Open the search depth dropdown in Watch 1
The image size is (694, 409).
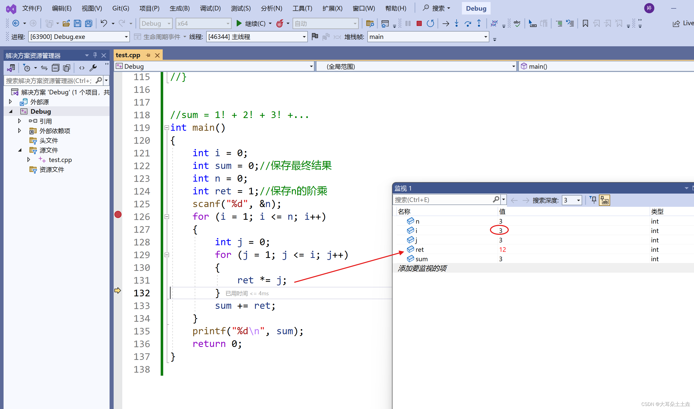(x=572, y=200)
